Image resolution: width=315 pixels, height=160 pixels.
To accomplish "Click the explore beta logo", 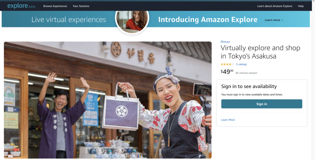I will (21, 6).
